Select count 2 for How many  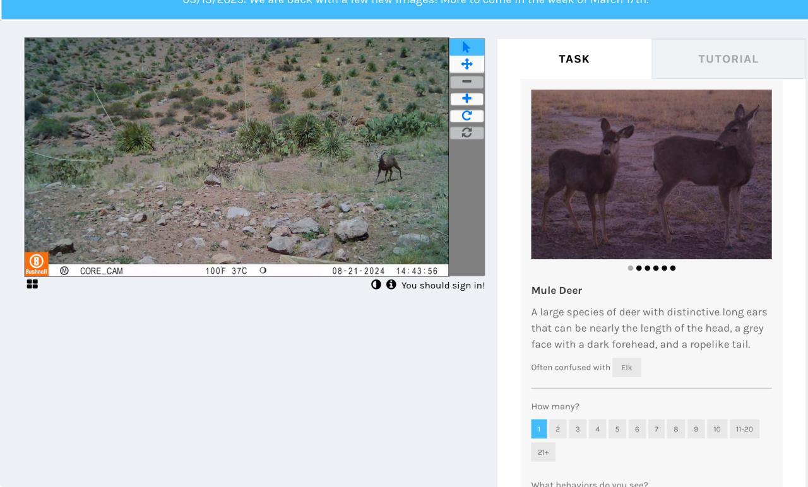coord(558,429)
